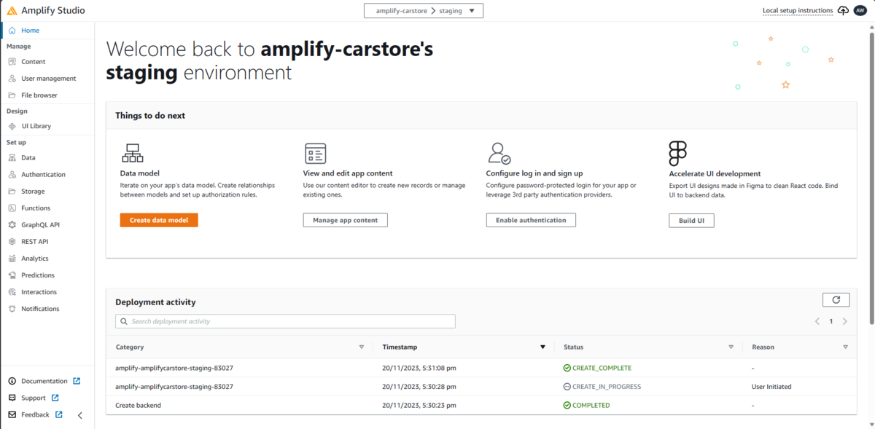Screen dimensions: 875x429
Task: Click the Home house icon in sidebar
Action: click(x=12, y=31)
